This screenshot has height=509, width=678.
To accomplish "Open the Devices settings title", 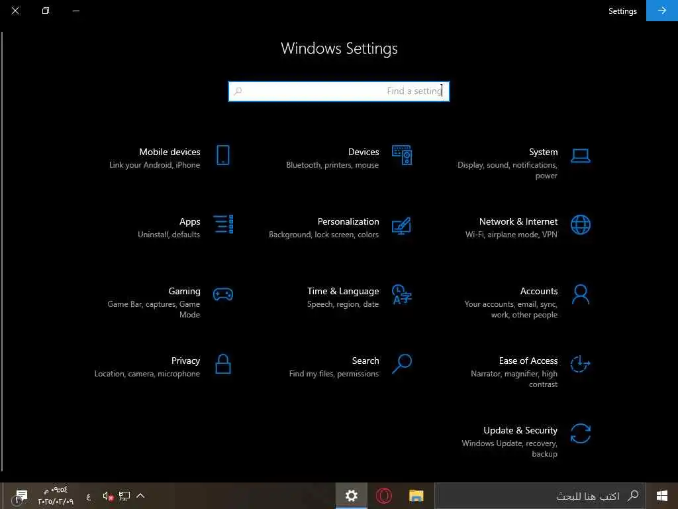I will [x=363, y=152].
